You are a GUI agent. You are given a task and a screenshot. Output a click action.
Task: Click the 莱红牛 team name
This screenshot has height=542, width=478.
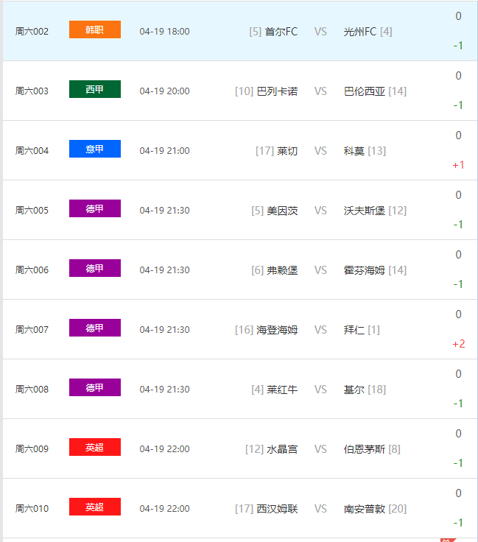(x=282, y=390)
